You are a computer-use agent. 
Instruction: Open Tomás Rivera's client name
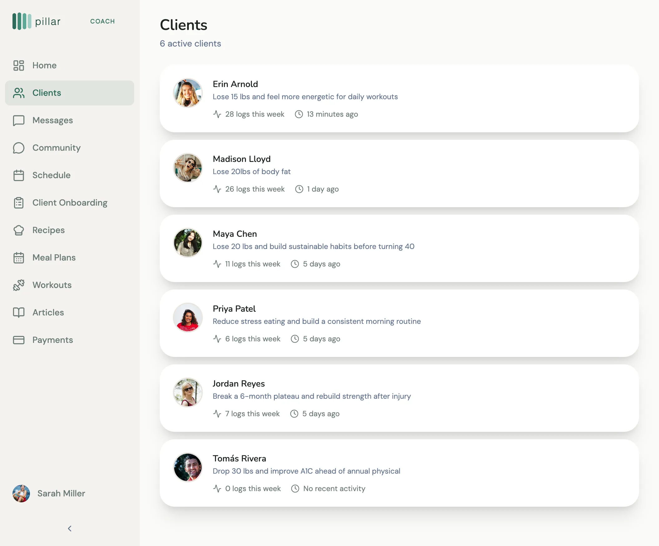pos(239,459)
